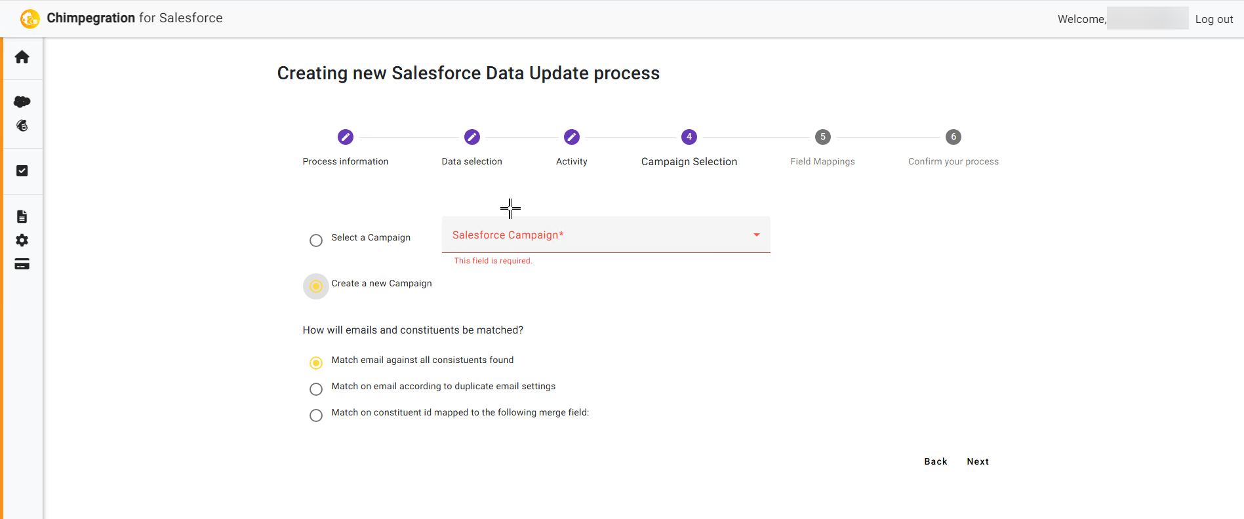This screenshot has height=519, width=1244.
Task: Click the Process information pencil step icon
Action: 346,137
